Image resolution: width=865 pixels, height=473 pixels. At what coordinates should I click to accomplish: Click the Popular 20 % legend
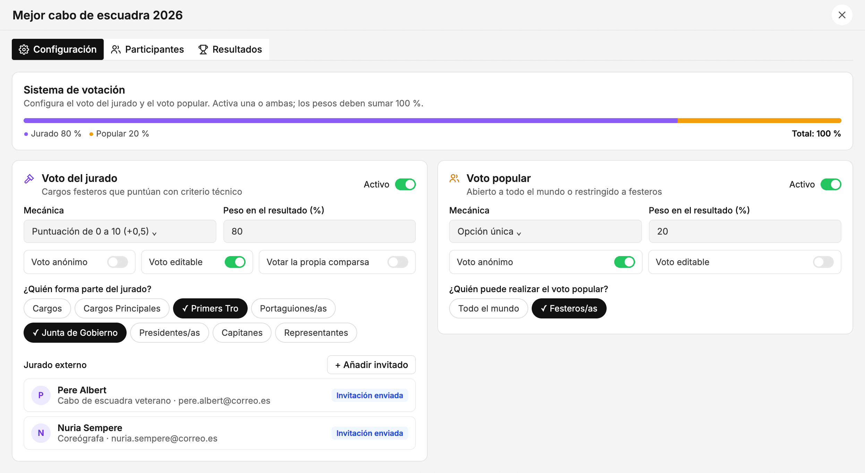click(x=119, y=134)
